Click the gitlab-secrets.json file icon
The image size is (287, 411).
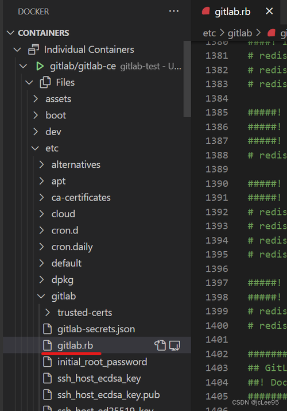(47, 329)
